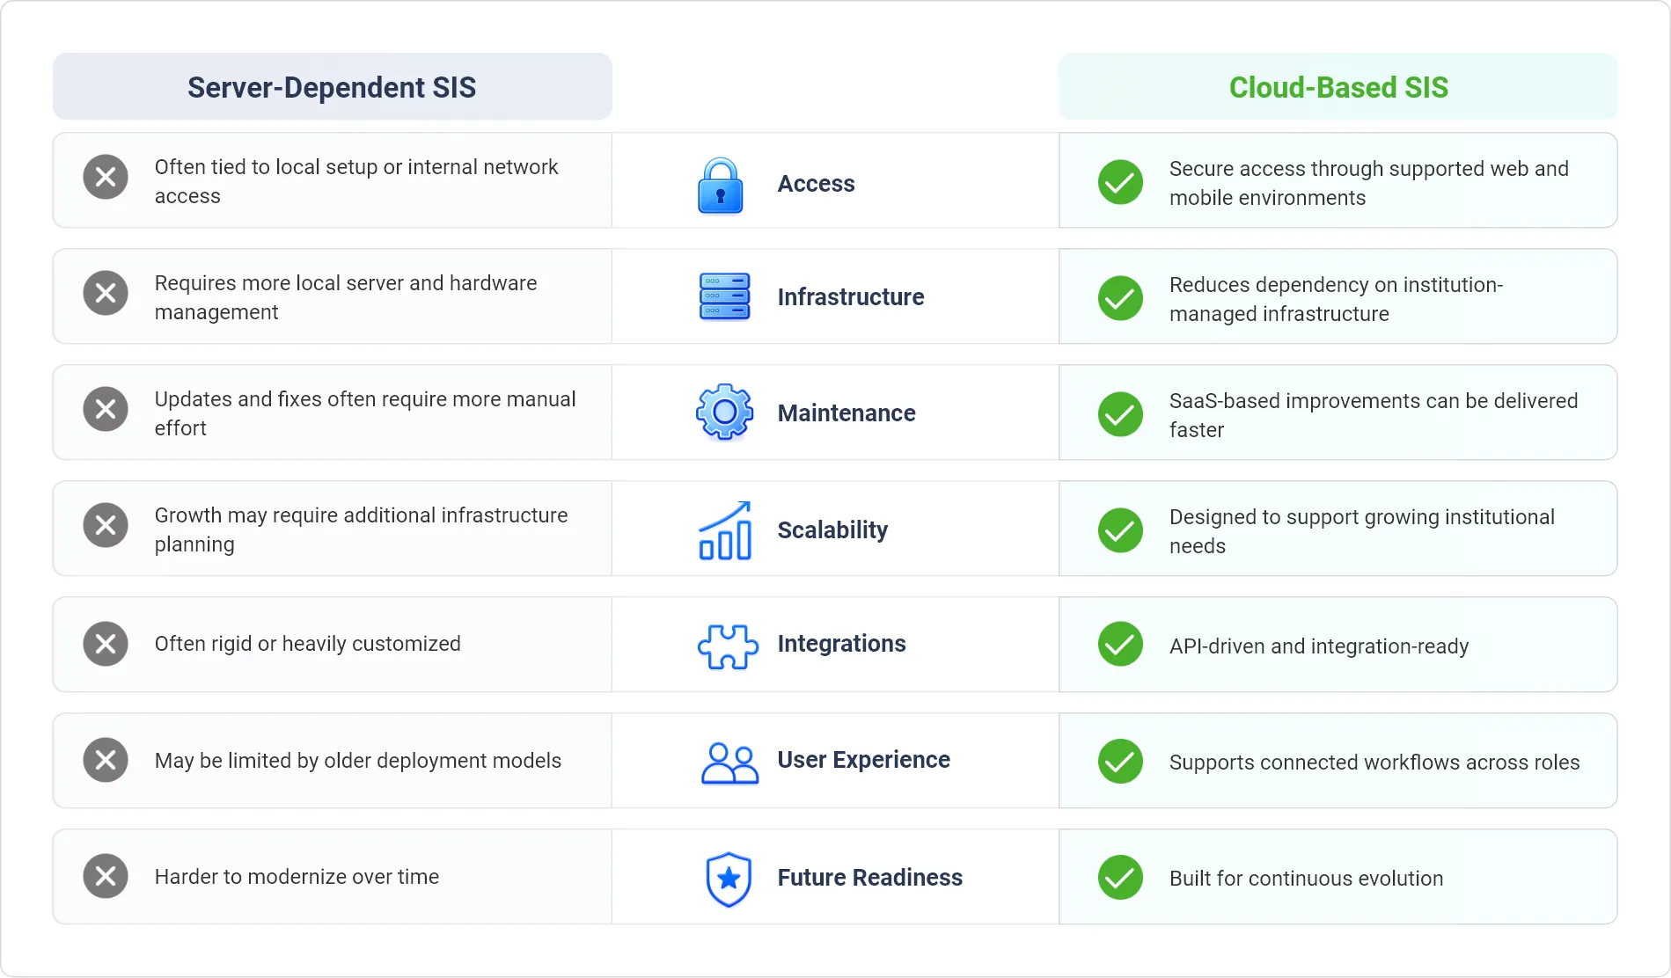The height and width of the screenshot is (978, 1671).
Task: Click green checkmark beside API-driven text
Action: (x=1120, y=644)
